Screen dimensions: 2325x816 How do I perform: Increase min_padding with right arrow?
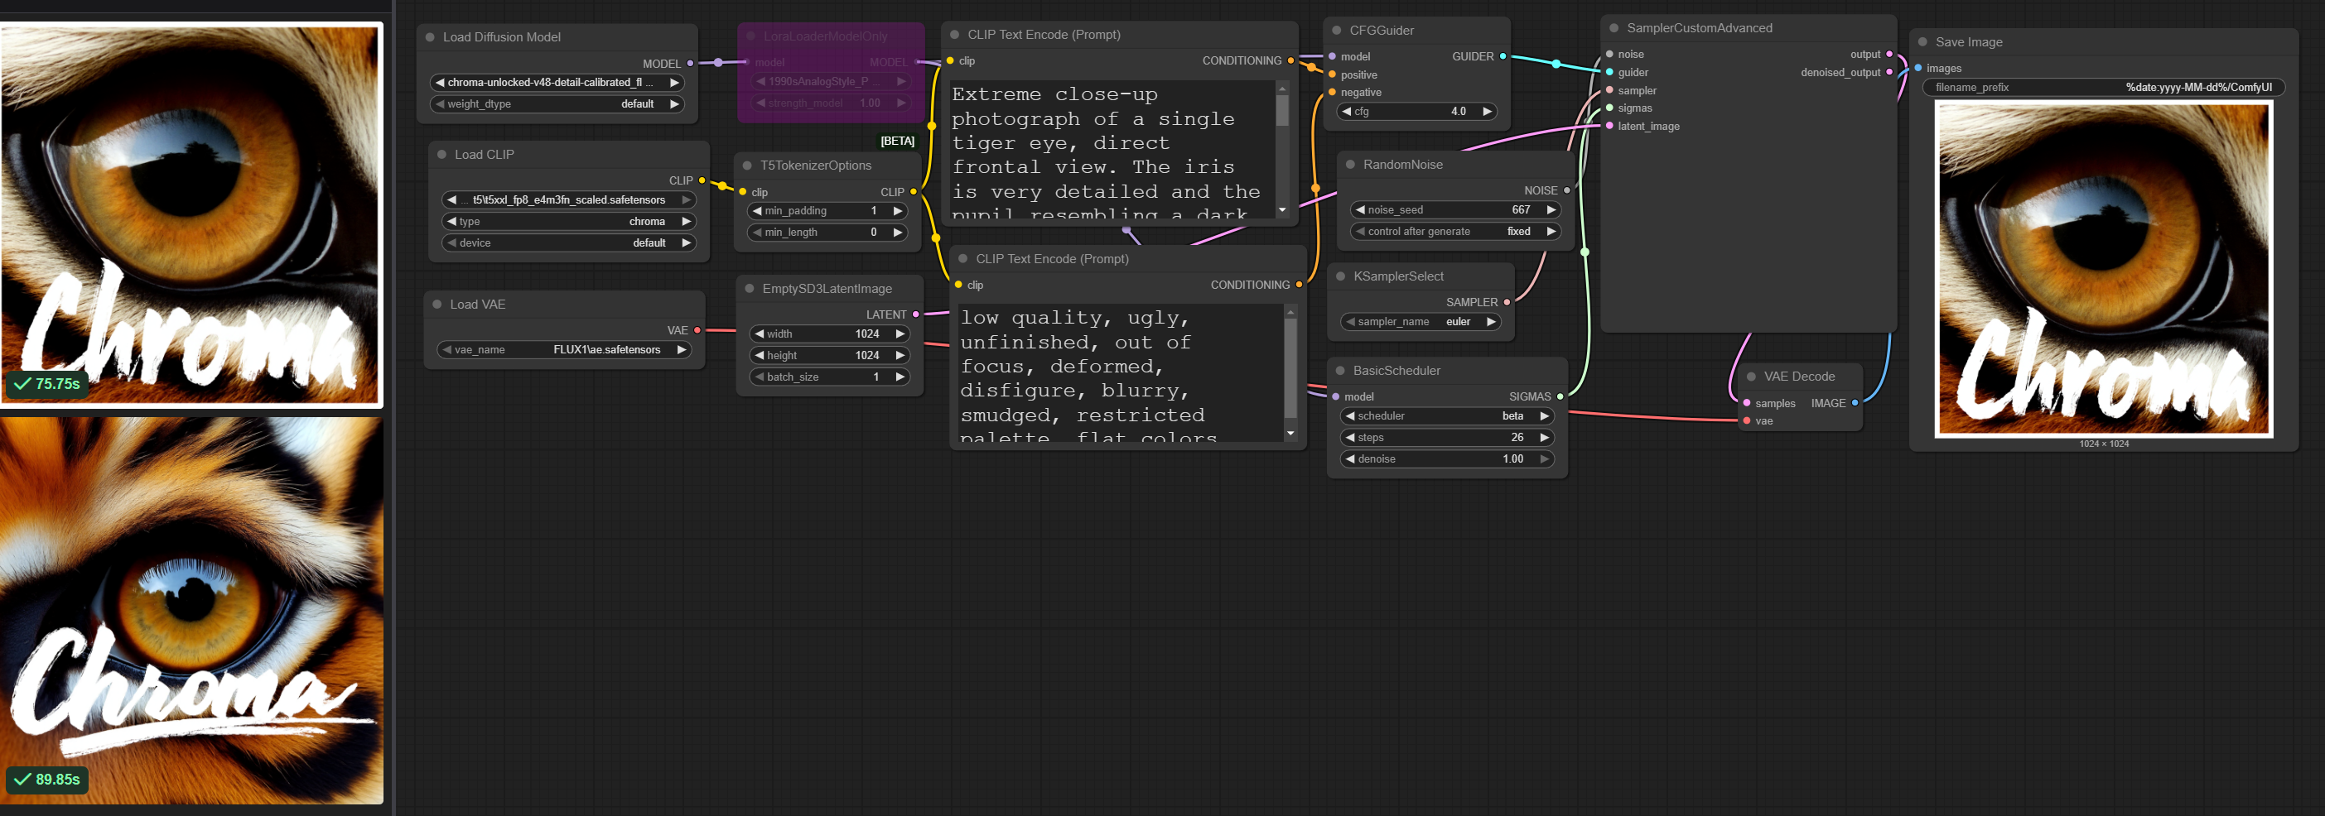pyautogui.click(x=897, y=210)
